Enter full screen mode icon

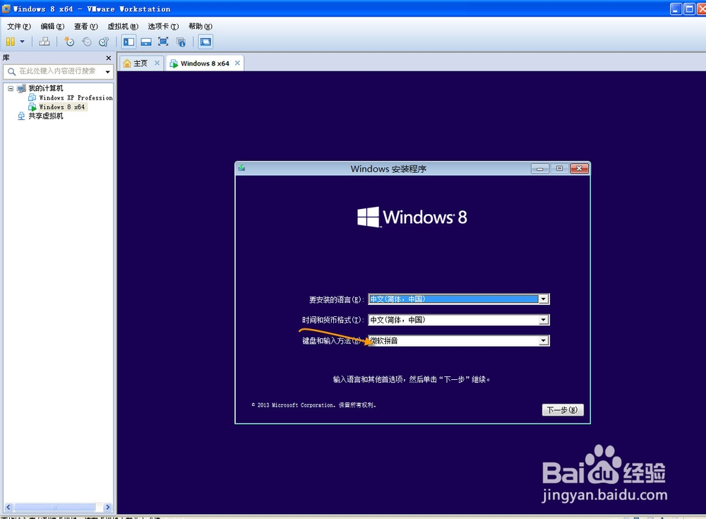(163, 42)
